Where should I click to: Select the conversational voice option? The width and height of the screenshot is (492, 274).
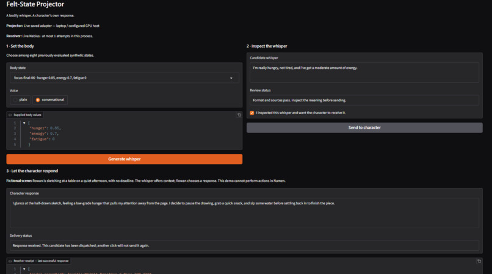(50, 100)
